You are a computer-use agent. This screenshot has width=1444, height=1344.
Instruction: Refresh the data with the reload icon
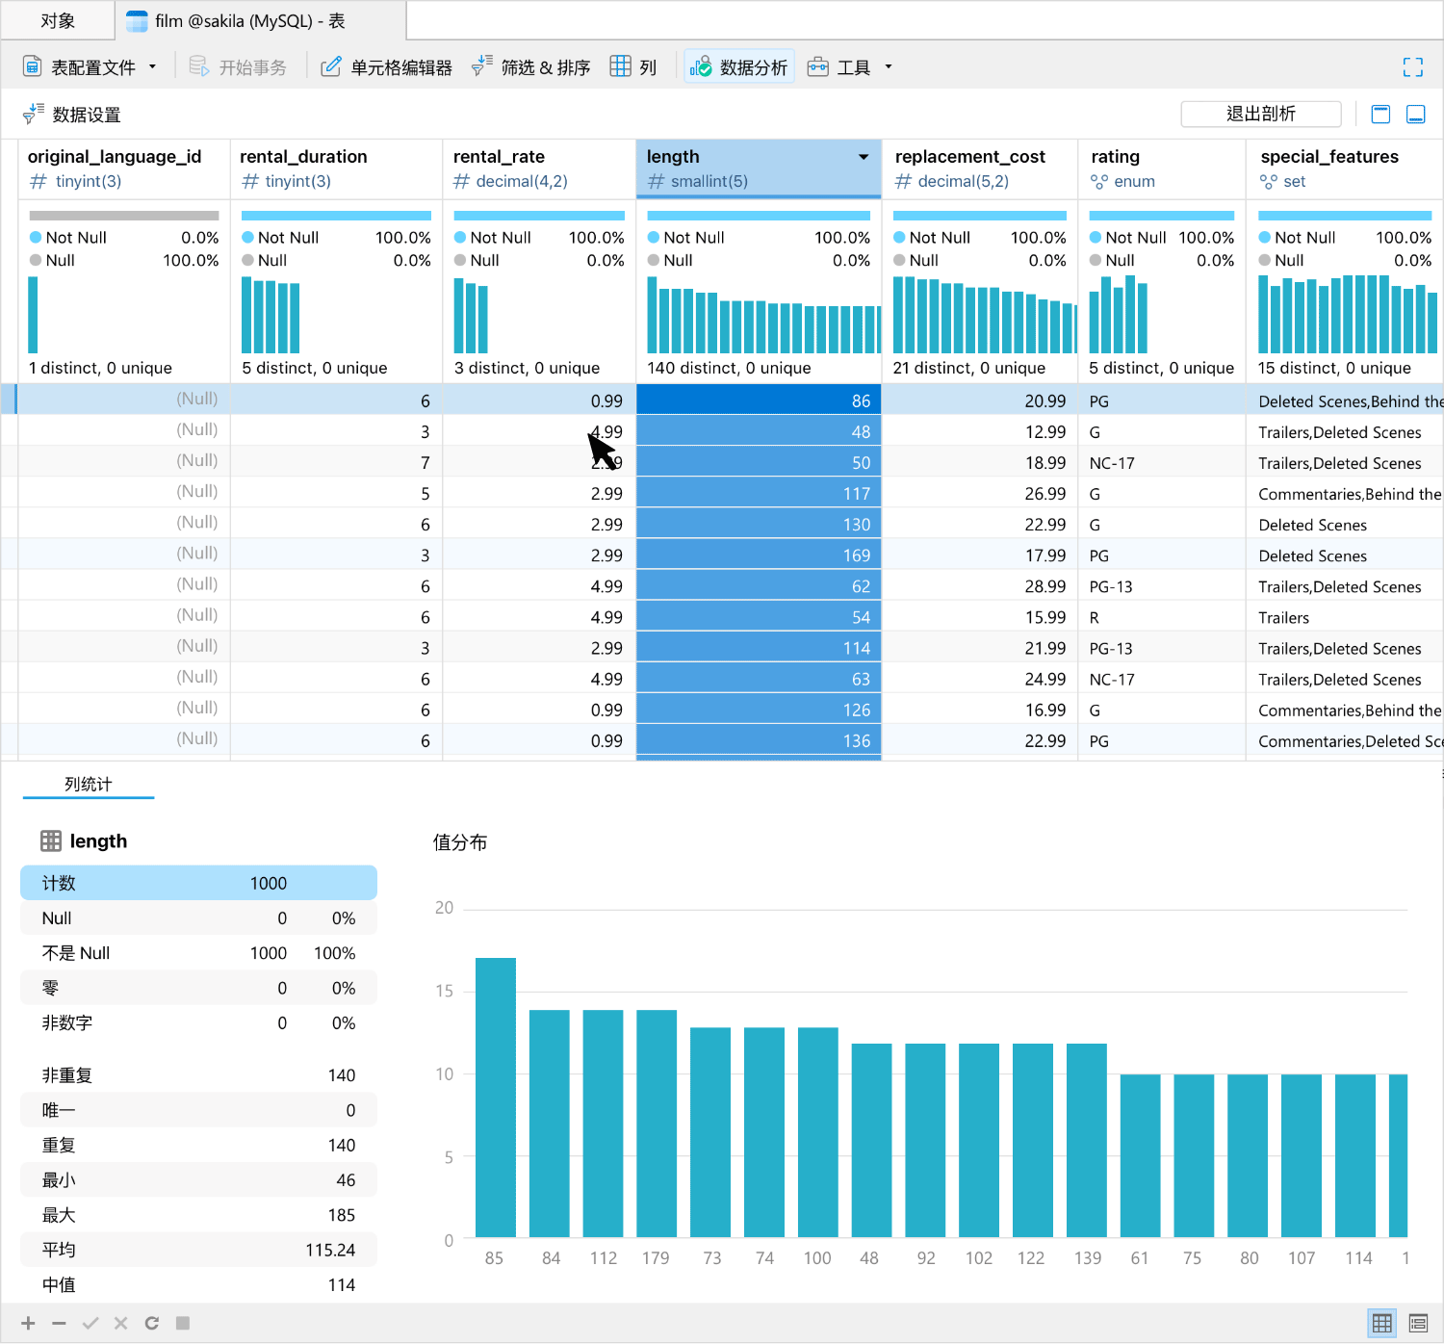click(x=152, y=1323)
